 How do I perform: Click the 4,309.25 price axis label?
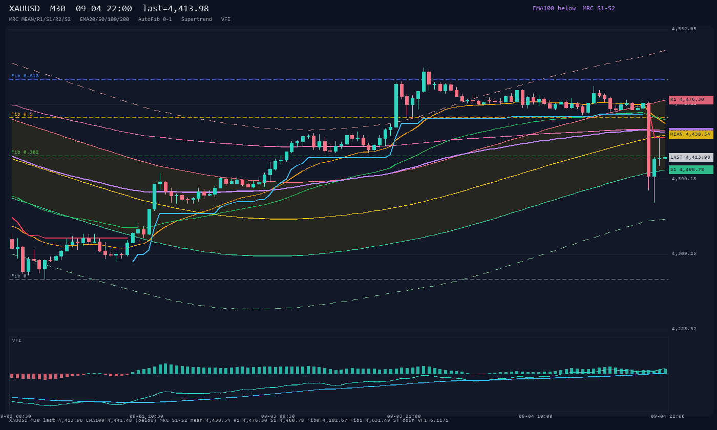coord(684,253)
